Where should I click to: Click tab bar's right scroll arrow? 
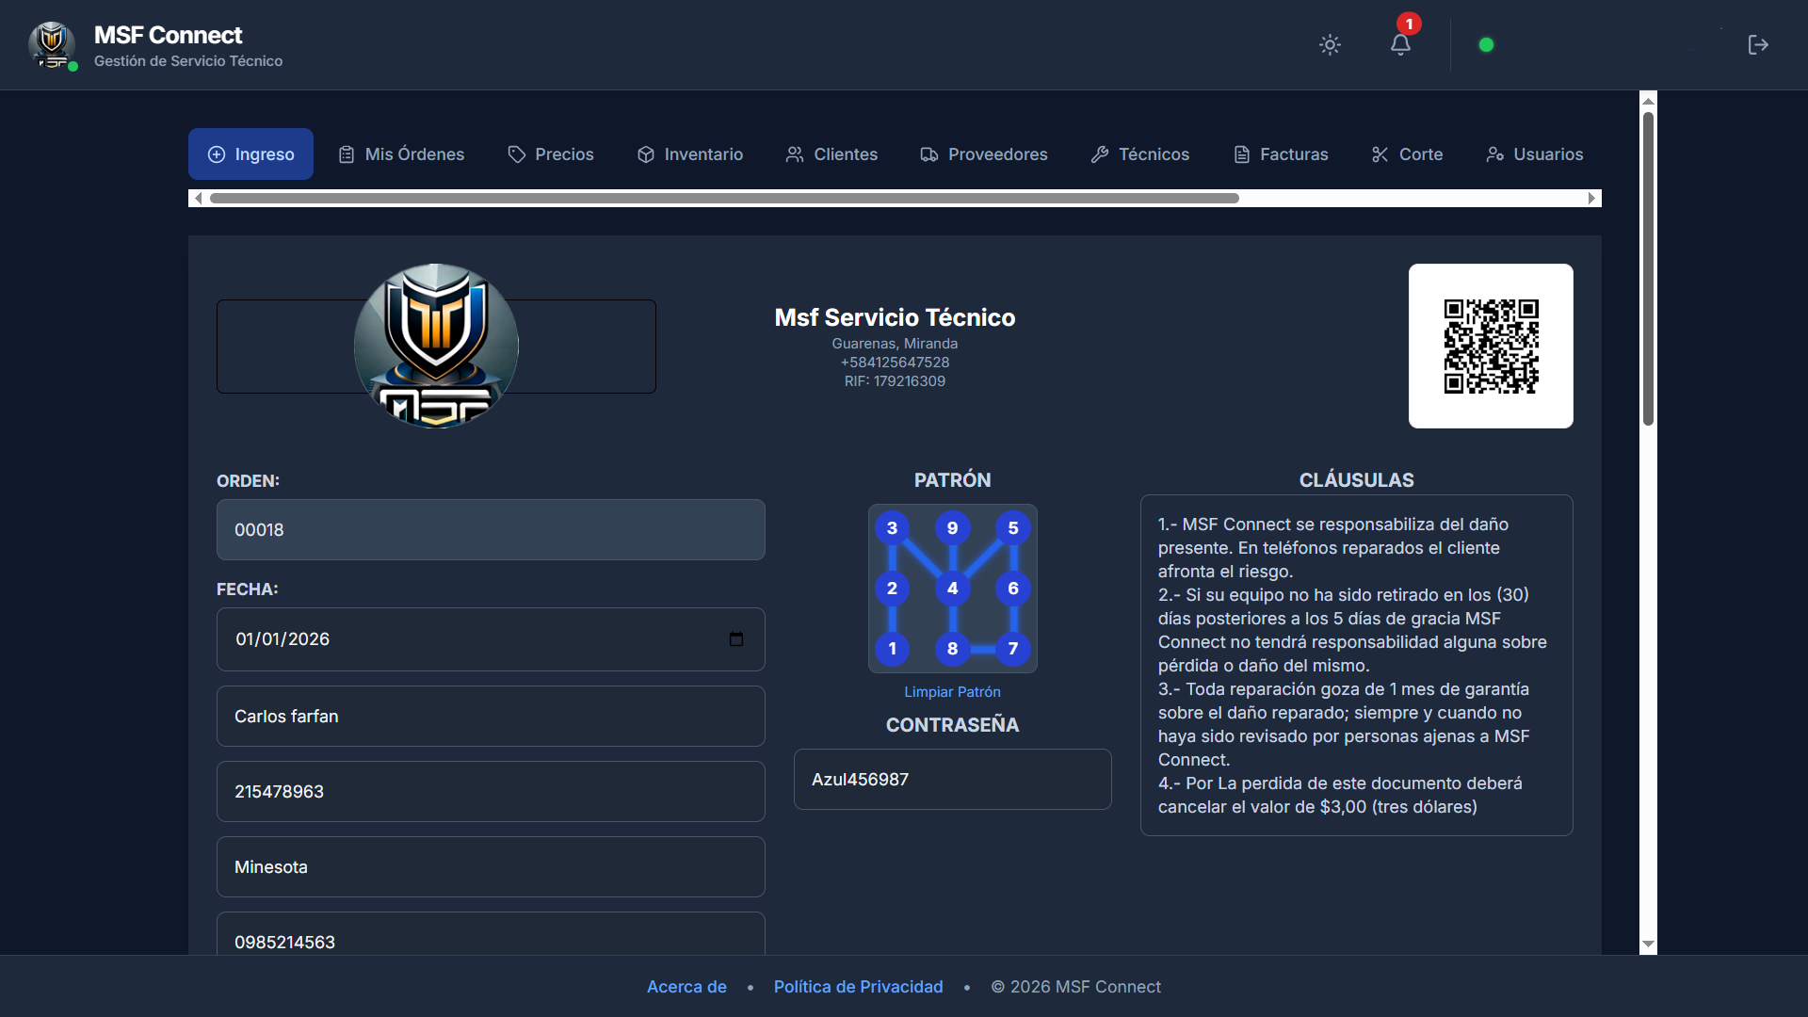pyautogui.click(x=1592, y=198)
